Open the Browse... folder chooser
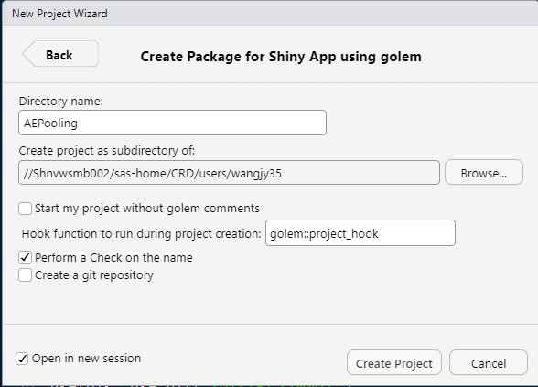 (x=484, y=173)
